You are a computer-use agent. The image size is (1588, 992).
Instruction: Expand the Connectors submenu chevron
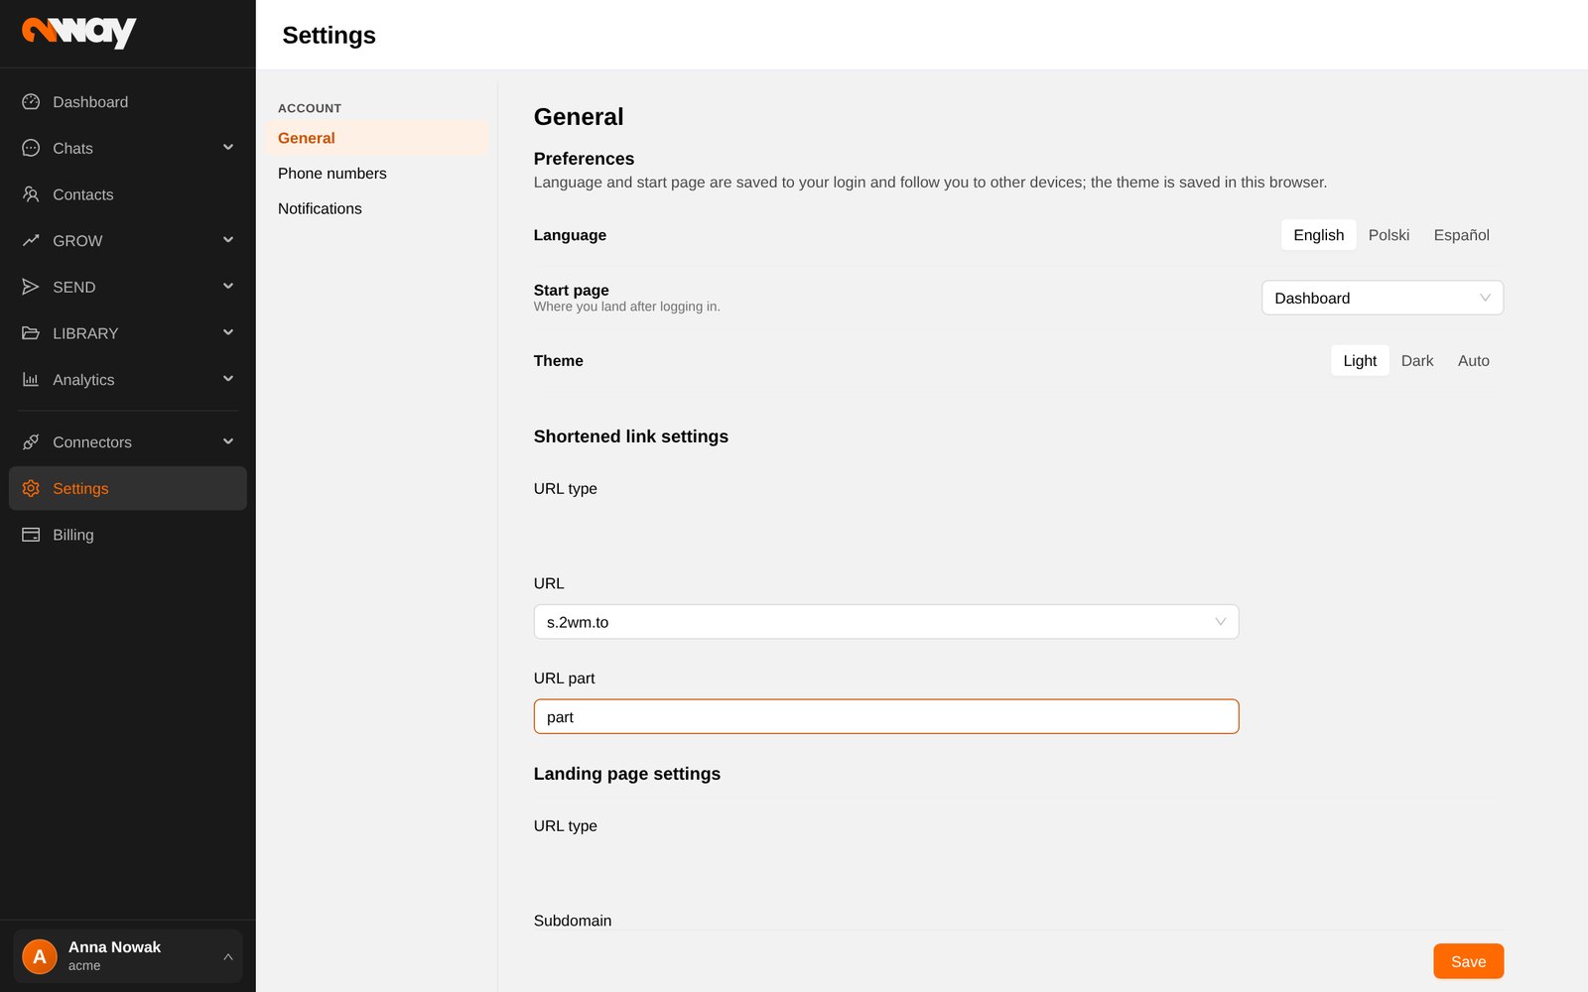tap(228, 441)
